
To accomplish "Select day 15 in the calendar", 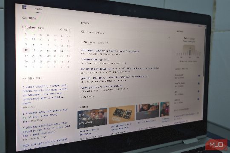I will tap(48, 51).
